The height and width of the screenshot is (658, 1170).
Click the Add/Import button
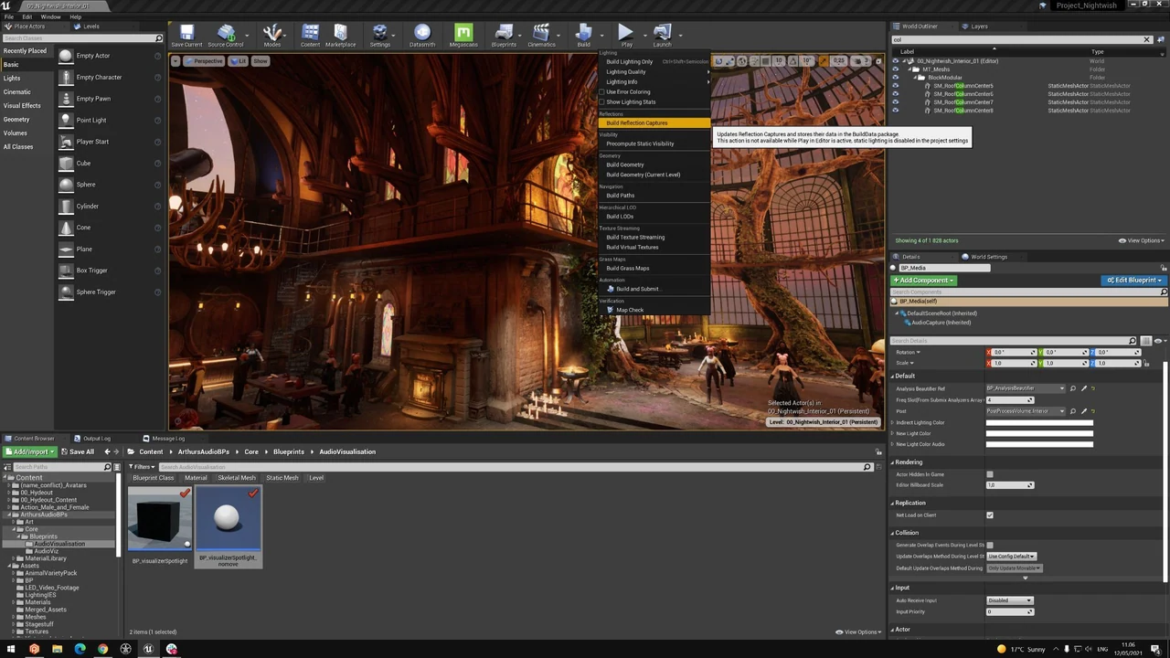tap(30, 451)
